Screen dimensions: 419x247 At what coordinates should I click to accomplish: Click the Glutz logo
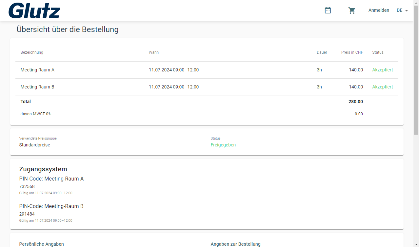(34, 10)
